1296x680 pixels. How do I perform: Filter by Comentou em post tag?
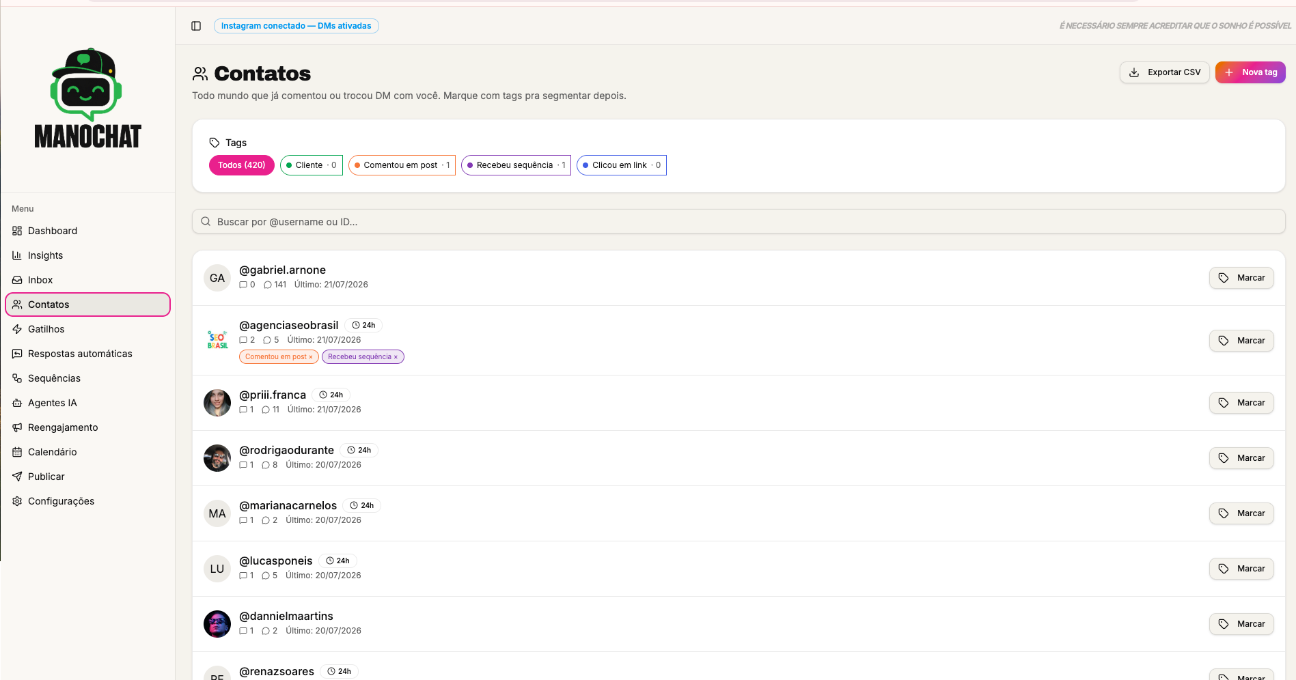pos(402,165)
